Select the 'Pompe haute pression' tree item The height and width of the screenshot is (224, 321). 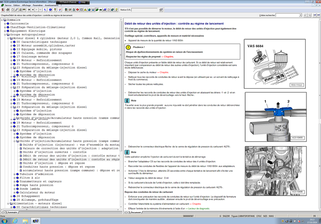(x=36, y=185)
